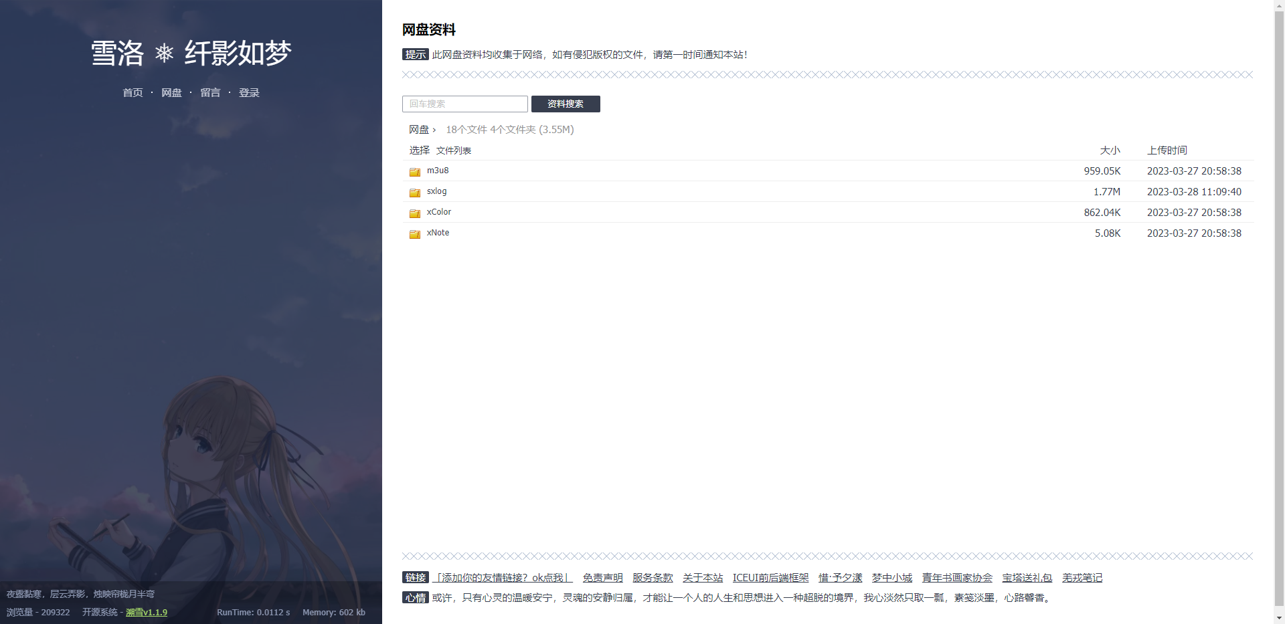
Task: Open xNote folder name link
Action: click(438, 233)
